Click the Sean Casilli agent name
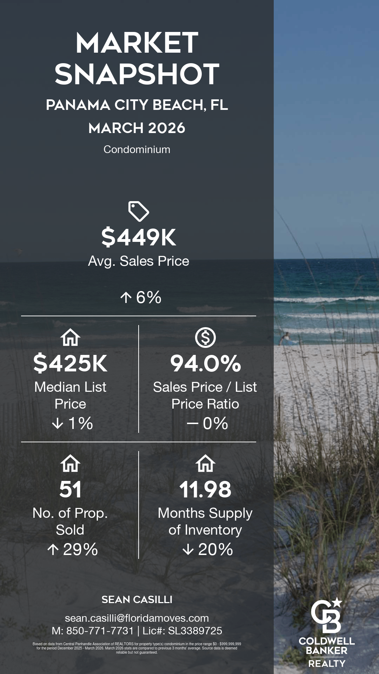 pyautogui.click(x=137, y=600)
